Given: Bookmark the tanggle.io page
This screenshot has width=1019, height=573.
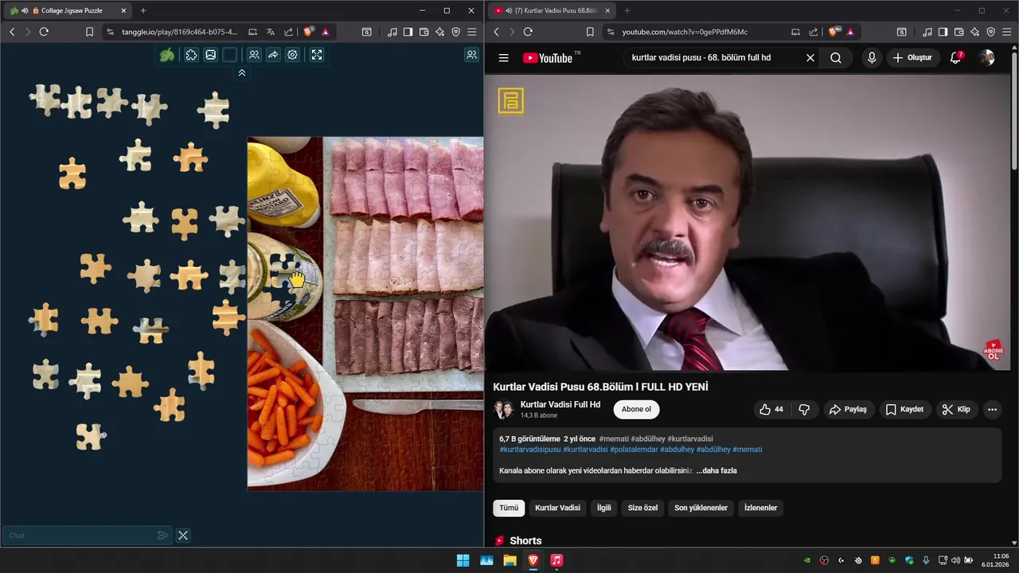Looking at the screenshot, I should 89,32.
